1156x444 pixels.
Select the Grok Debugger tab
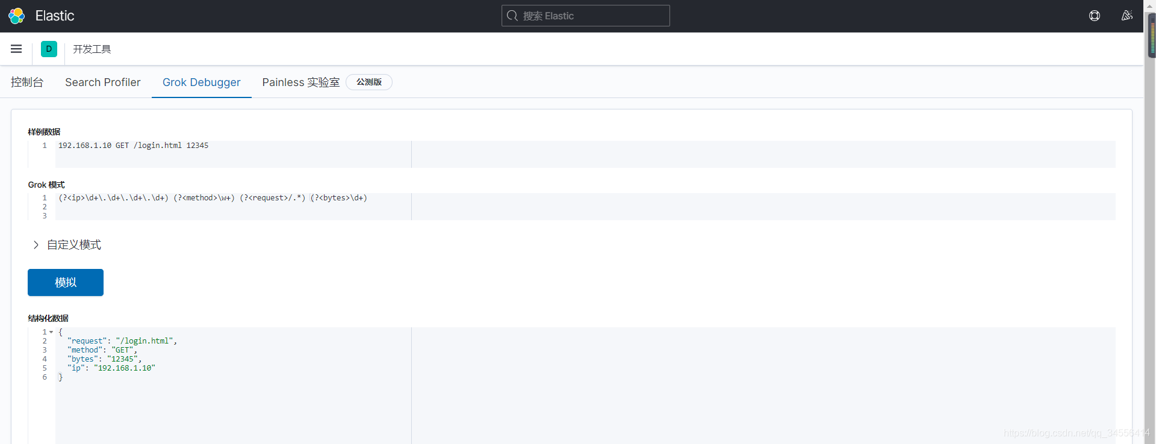pyautogui.click(x=202, y=82)
